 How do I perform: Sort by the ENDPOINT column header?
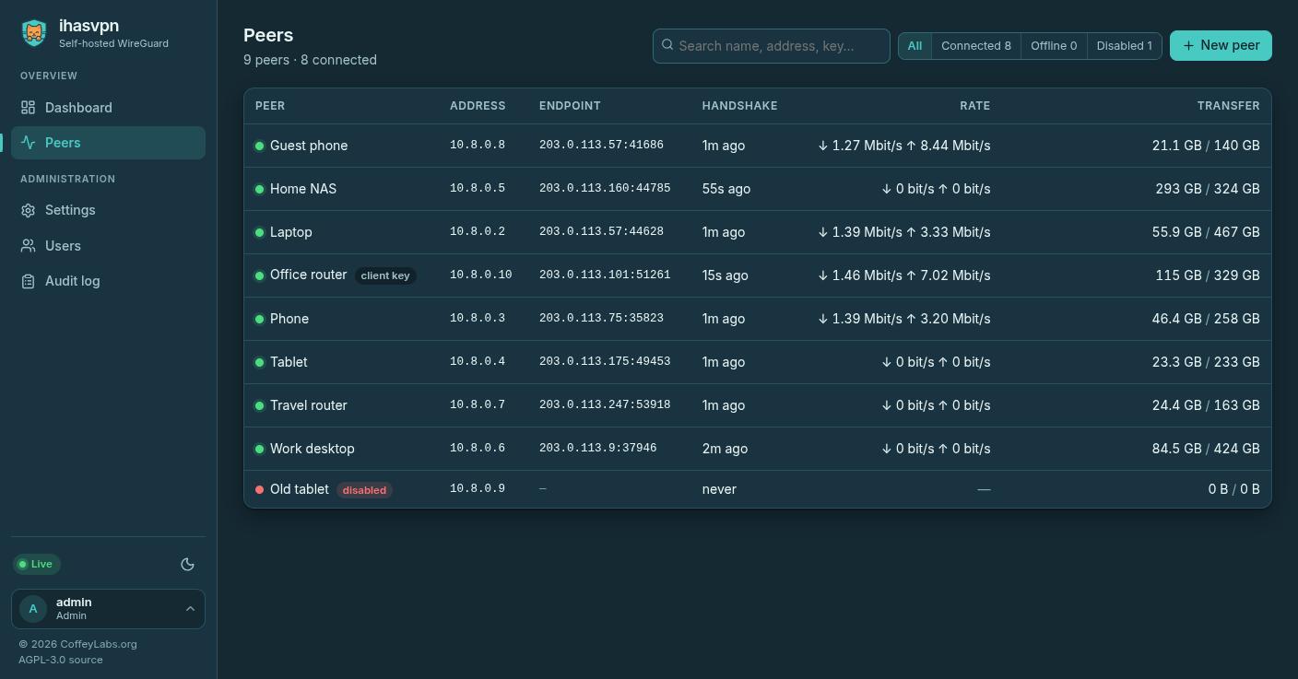pyautogui.click(x=570, y=106)
